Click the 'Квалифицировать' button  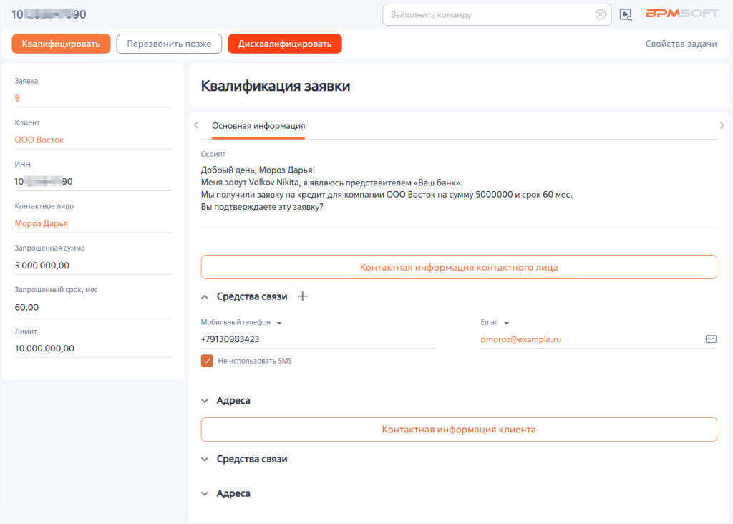tap(62, 44)
